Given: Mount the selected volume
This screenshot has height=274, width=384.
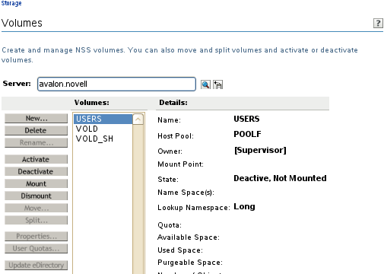Looking at the screenshot, I should (36, 183).
